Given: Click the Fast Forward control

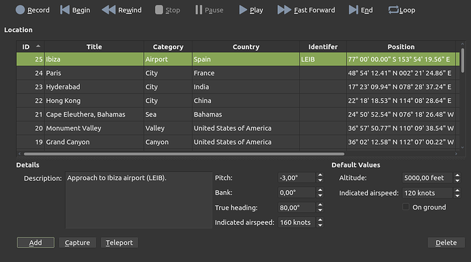Looking at the screenshot, I should coord(306,10).
